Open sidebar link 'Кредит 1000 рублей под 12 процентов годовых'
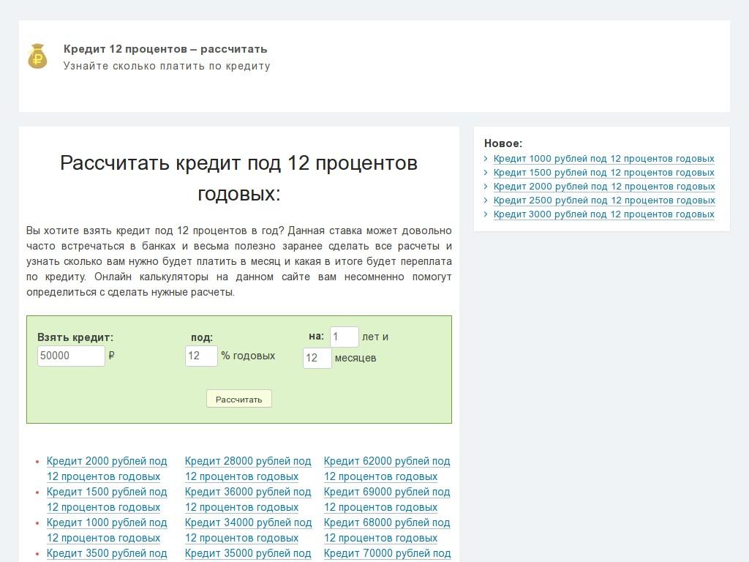Image resolution: width=749 pixels, height=562 pixels. [603, 159]
